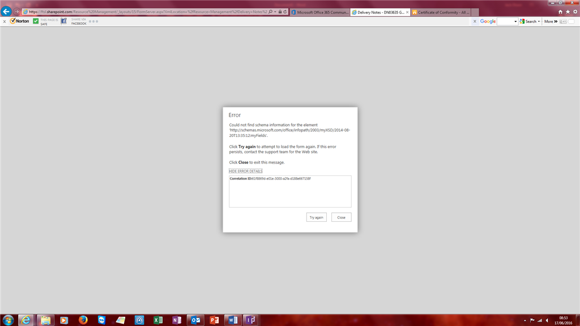
Task: Click the green Page is Safe checkmark
Action: pos(36,21)
